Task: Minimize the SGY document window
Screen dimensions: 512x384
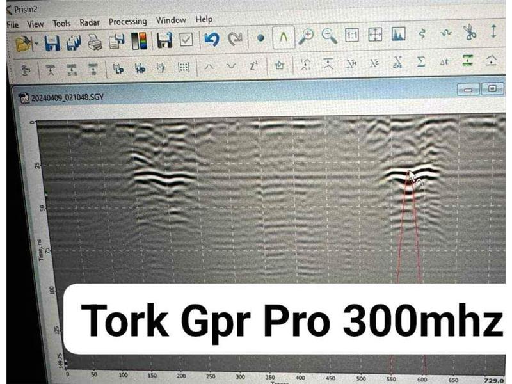Action: (x=468, y=90)
